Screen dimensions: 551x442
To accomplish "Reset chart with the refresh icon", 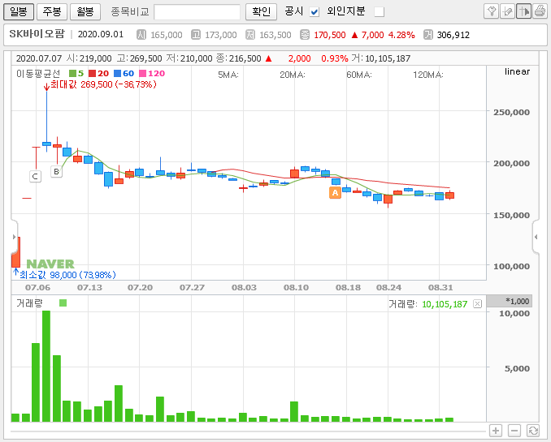I will coord(533,431).
